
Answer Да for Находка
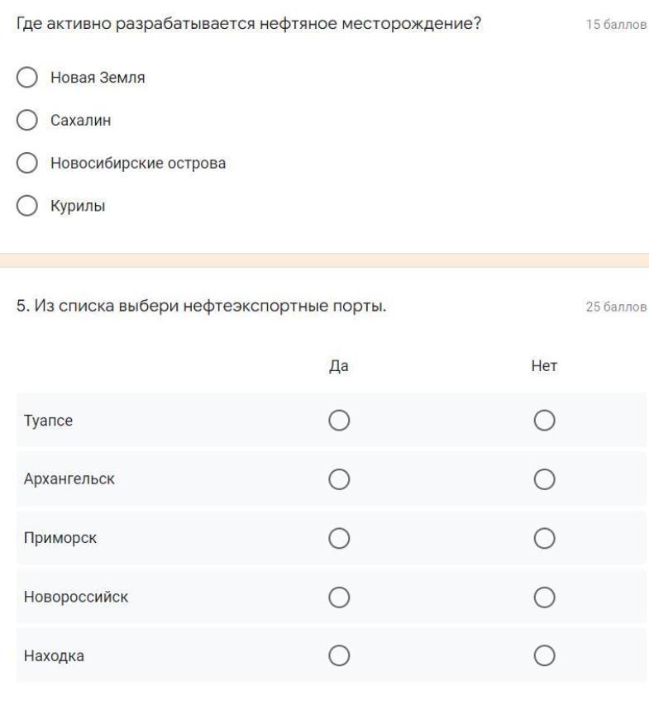[338, 655]
